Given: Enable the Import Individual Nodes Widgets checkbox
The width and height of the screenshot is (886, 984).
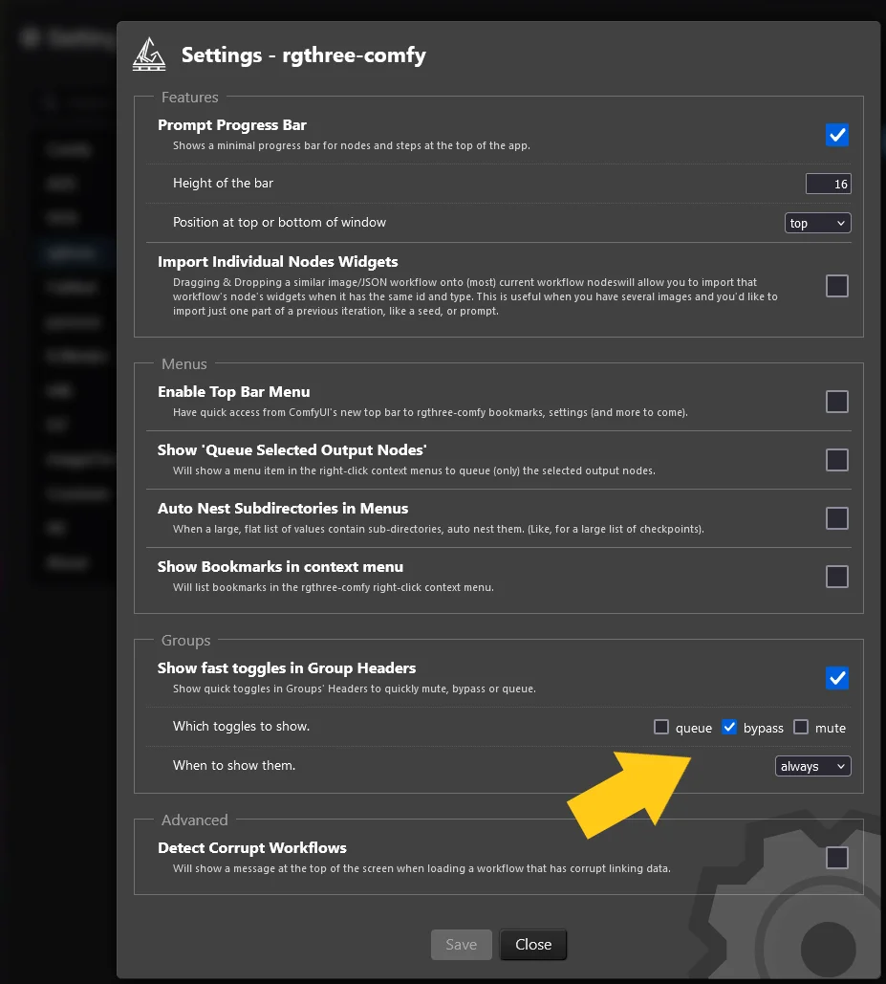Looking at the screenshot, I should (x=836, y=286).
